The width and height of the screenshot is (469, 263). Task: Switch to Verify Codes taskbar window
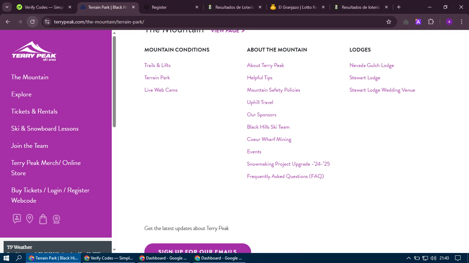pyautogui.click(x=108, y=258)
